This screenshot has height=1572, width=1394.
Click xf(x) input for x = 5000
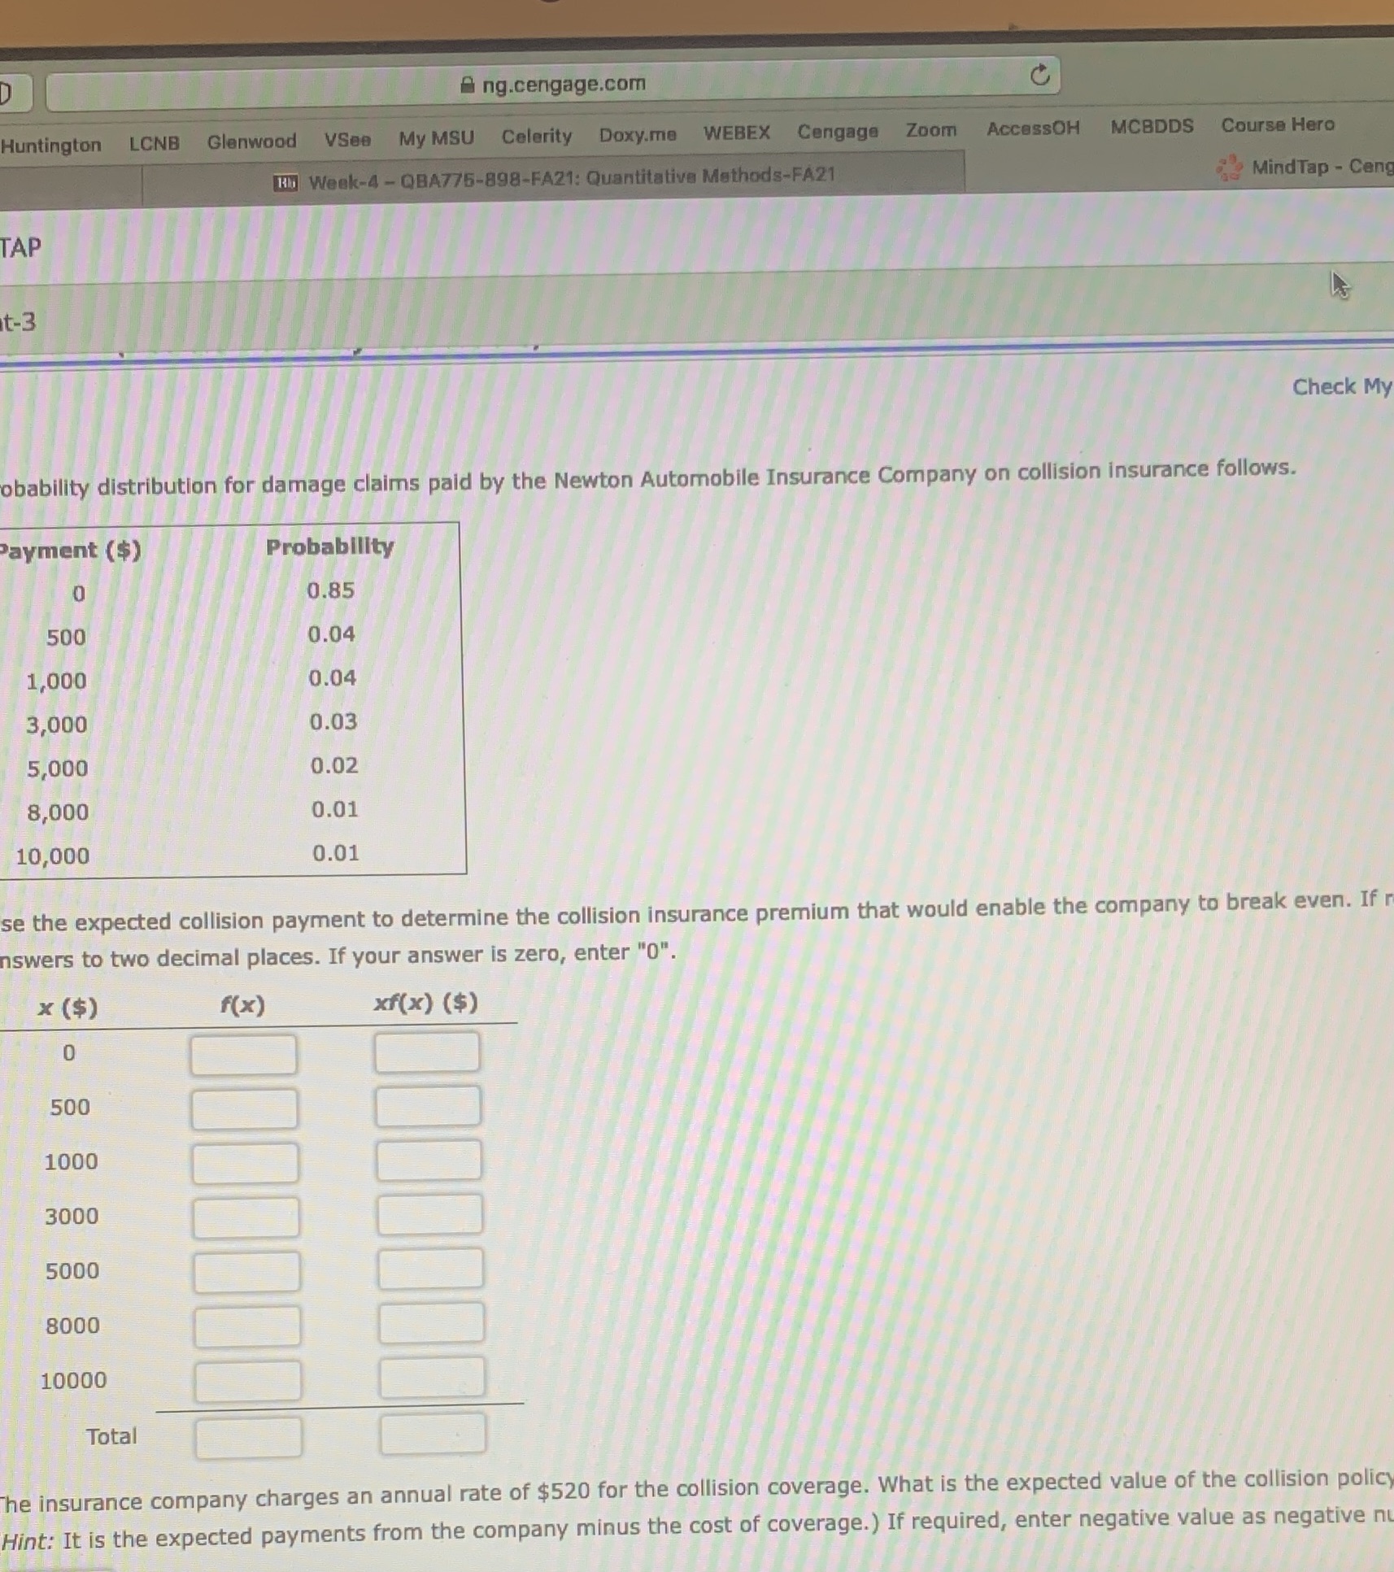[430, 1269]
